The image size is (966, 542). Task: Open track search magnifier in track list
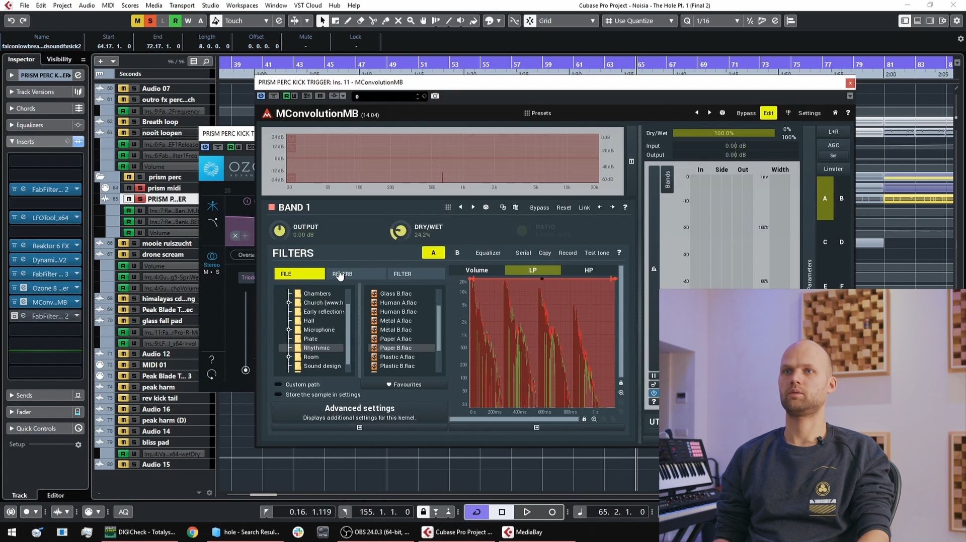(206, 61)
